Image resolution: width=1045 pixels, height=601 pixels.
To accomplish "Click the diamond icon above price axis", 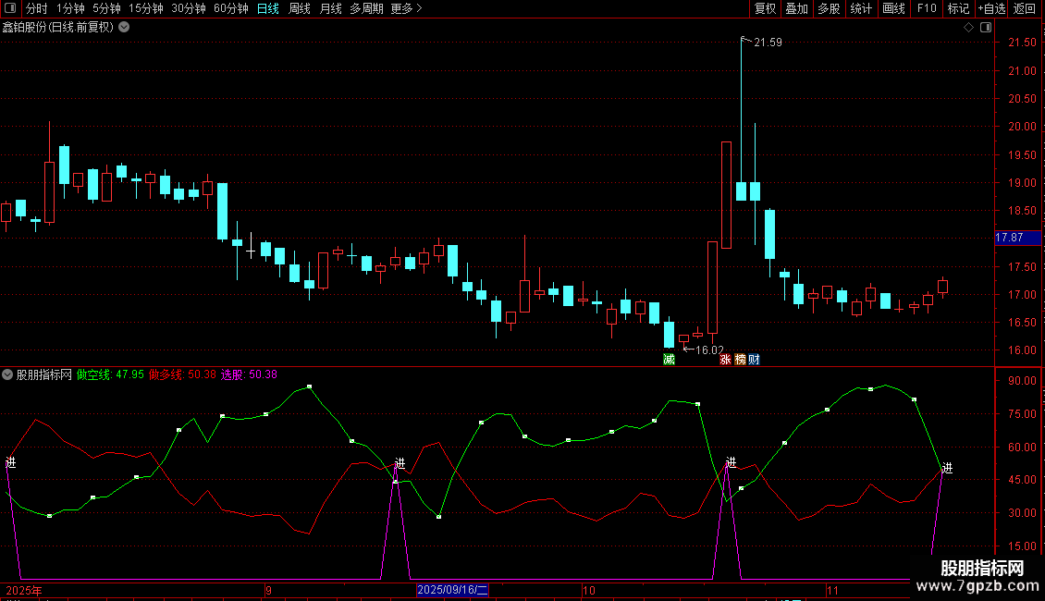I will 968,28.
